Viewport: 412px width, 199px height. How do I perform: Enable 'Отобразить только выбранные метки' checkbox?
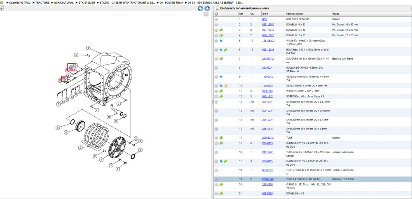(217, 8)
